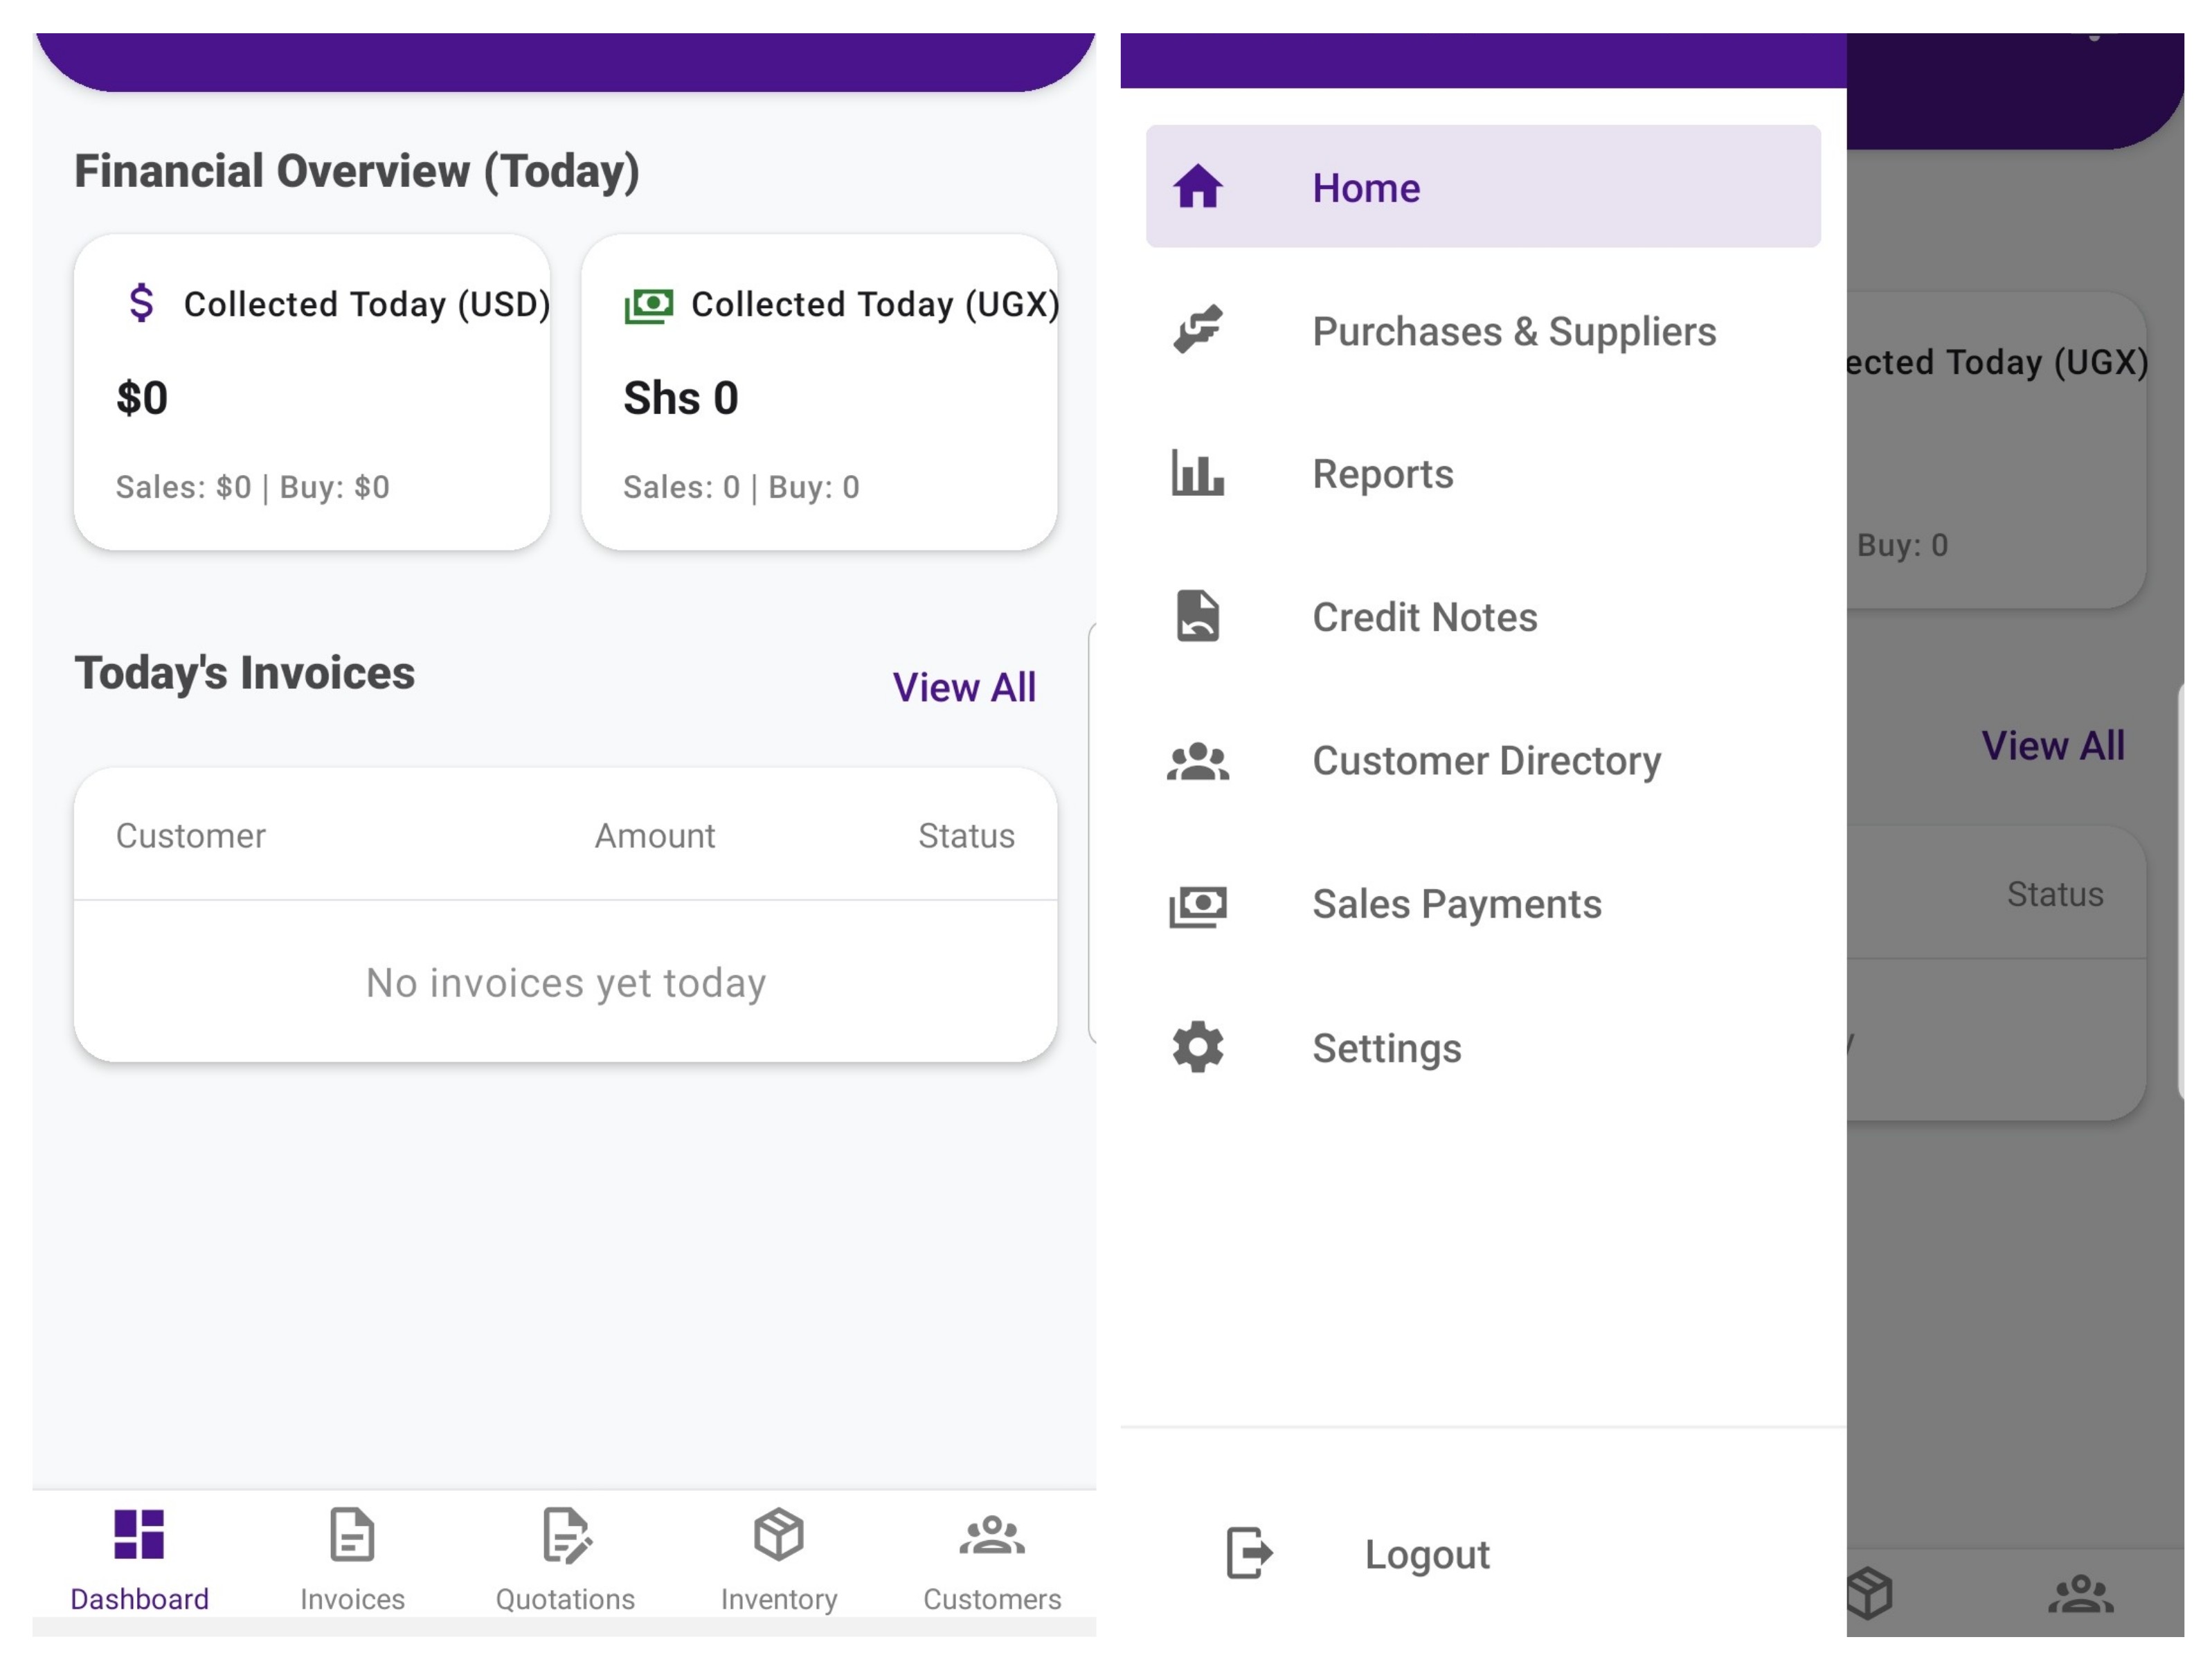Click the View All link for Today's Invoices
The width and height of the screenshot is (2212, 1662).
pyautogui.click(x=963, y=687)
